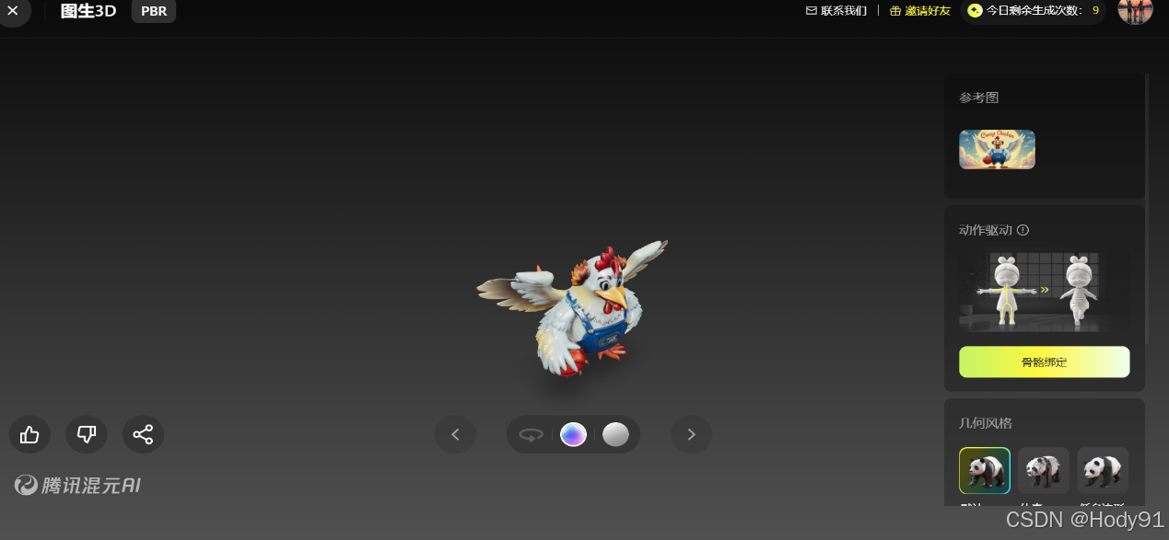Click the 骨骼绑定 button
1169x540 pixels.
point(1044,362)
